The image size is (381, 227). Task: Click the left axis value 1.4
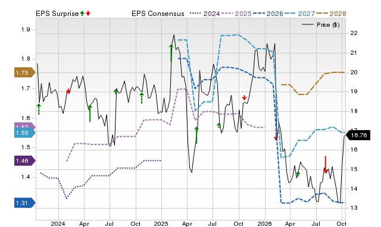26,177
